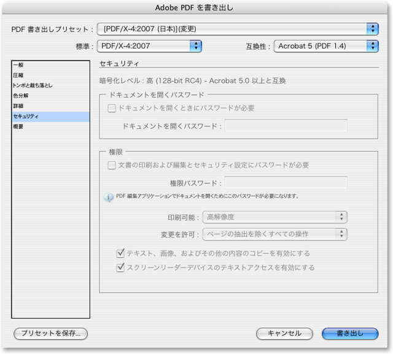Open the 互換性 Acrobat 5 dropdown

tap(325, 45)
